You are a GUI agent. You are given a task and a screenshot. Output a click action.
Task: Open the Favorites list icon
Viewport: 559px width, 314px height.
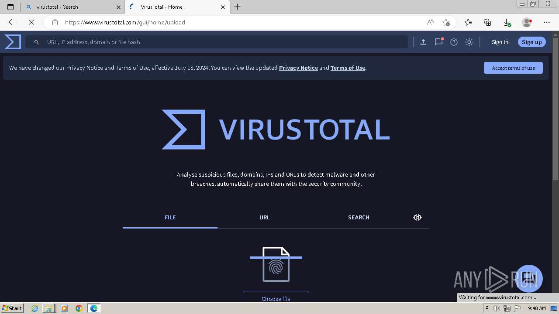click(x=468, y=22)
